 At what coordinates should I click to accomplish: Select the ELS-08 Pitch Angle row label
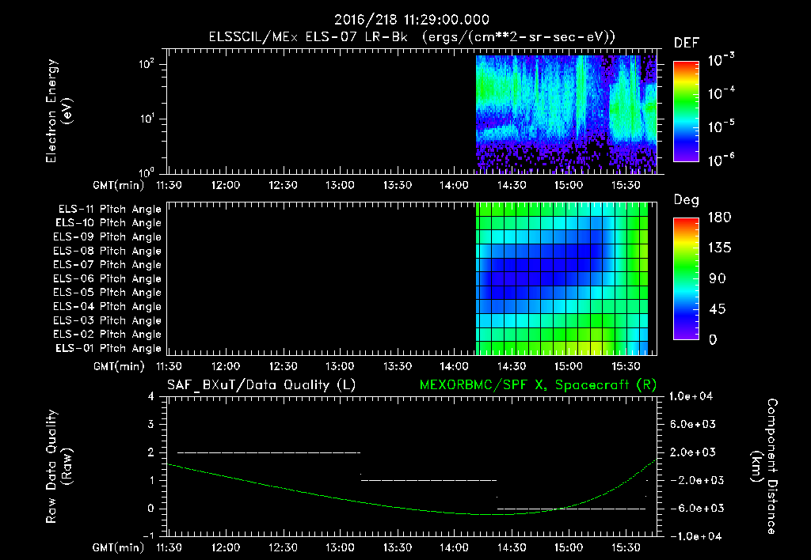(107, 251)
